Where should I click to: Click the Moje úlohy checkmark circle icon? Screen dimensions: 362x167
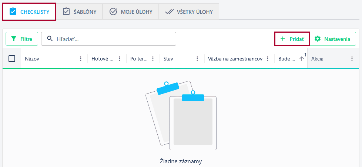[x=113, y=12]
